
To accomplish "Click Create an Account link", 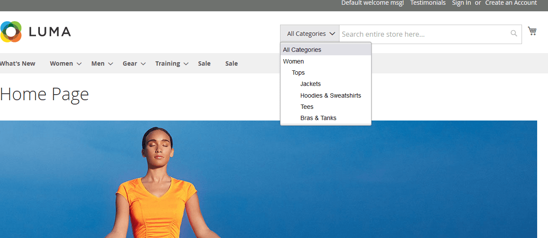I will [x=511, y=3].
